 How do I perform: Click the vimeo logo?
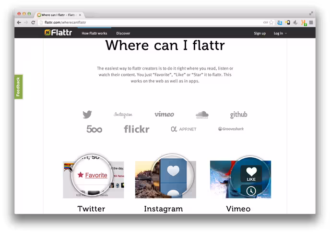pos(164,114)
